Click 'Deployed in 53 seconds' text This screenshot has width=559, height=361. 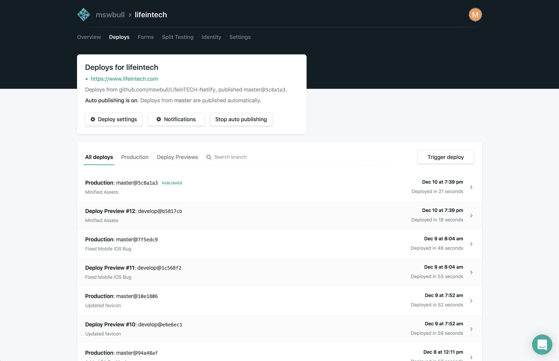[x=437, y=276]
